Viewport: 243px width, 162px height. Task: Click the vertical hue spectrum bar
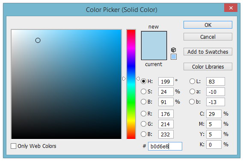point(131,84)
